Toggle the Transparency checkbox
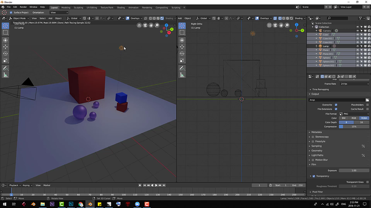This screenshot has height=208, width=371. [x=314, y=176]
